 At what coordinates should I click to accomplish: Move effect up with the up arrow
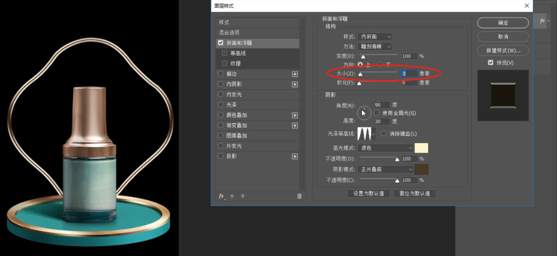(x=232, y=196)
